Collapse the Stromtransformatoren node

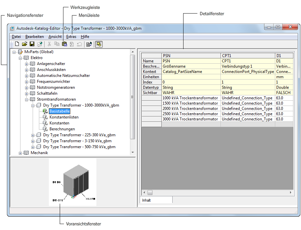tap(26, 100)
